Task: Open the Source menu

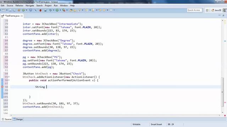Action: click(x=10, y=6)
